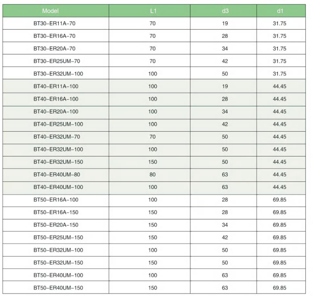Click the Model column header

[50, 11]
